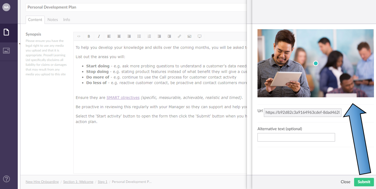
Task: Switch to the Notes tab
Action: [52, 20]
